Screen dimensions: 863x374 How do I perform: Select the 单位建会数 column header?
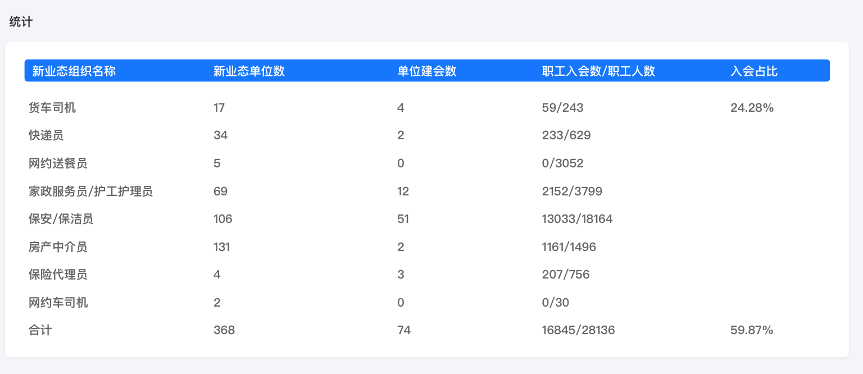(426, 71)
